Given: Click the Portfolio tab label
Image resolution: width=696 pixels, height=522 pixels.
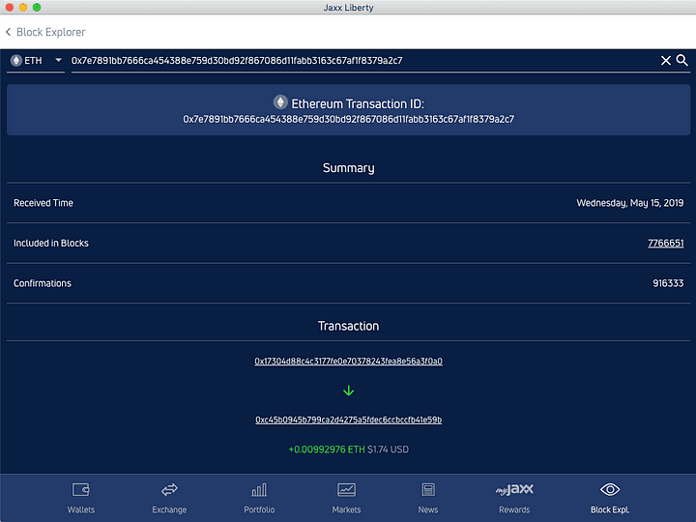Looking at the screenshot, I should (259, 509).
